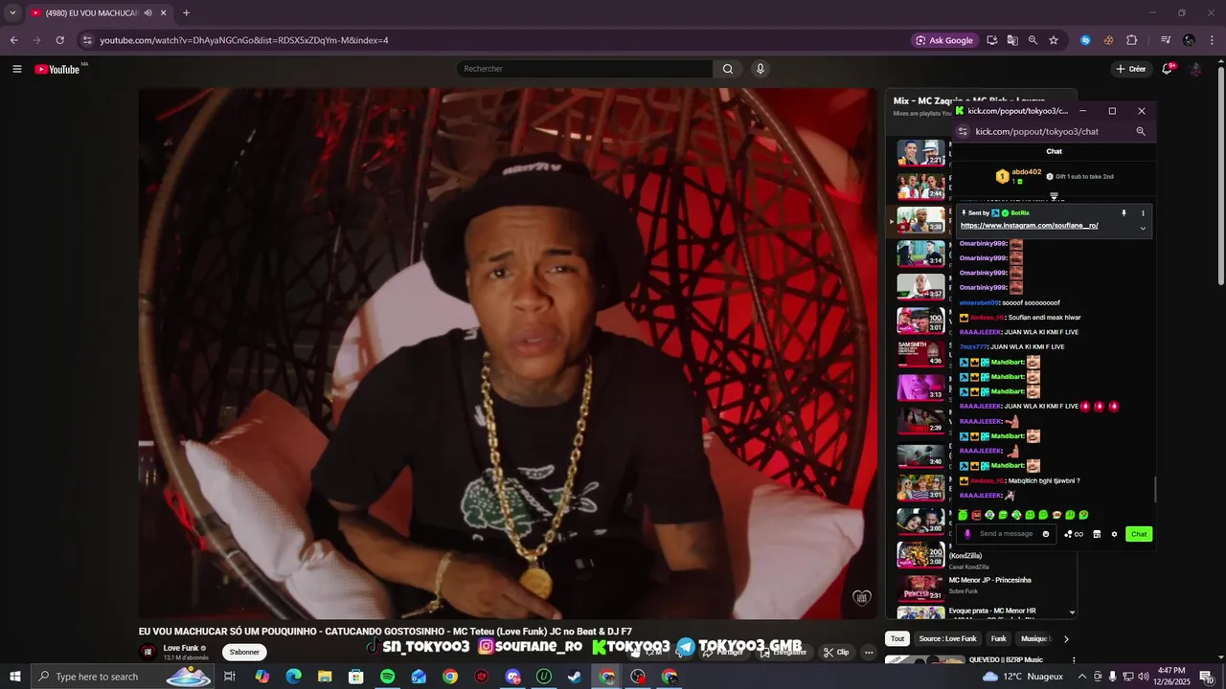Image resolution: width=1226 pixels, height=689 pixels.
Task: Expand the leaderboard drawer handle in chat
Action: coord(1054,196)
